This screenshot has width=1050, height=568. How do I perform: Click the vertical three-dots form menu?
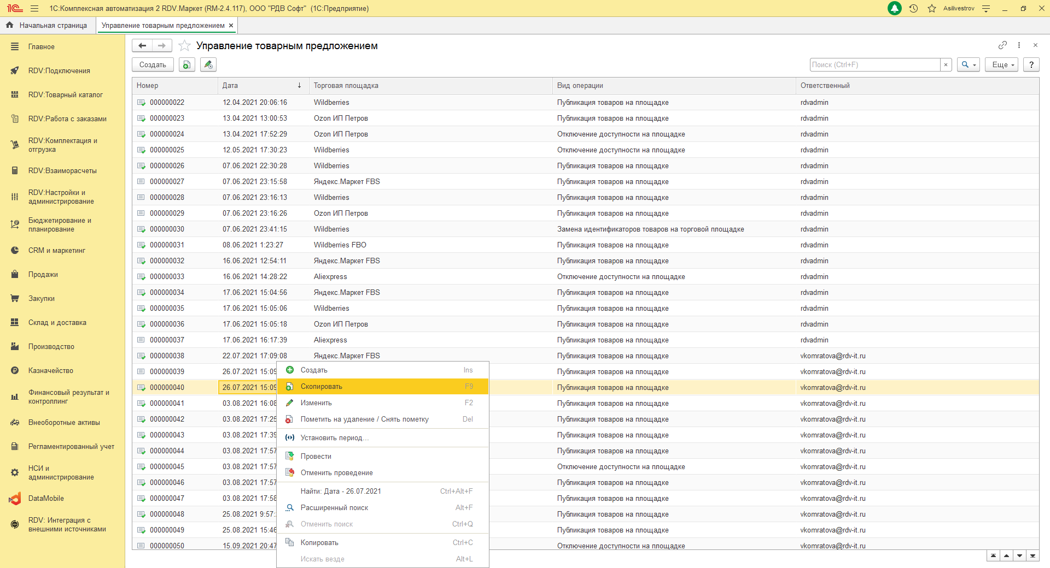point(1019,45)
